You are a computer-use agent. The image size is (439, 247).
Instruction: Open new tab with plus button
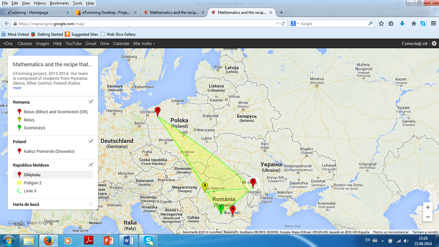pyautogui.click(x=281, y=12)
